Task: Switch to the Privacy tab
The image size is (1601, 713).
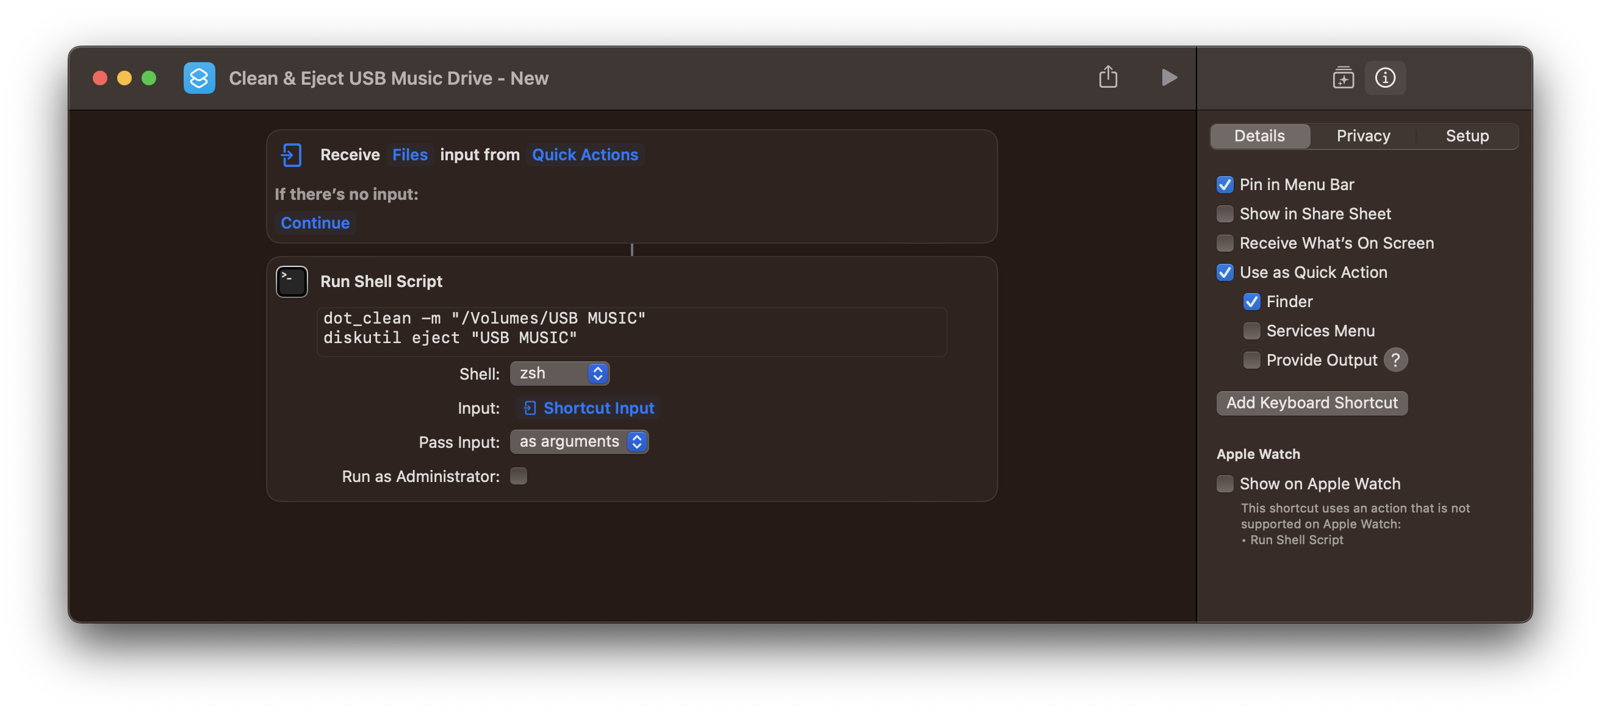Action: point(1363,137)
